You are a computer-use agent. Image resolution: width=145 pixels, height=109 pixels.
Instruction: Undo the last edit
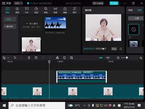click(15, 58)
